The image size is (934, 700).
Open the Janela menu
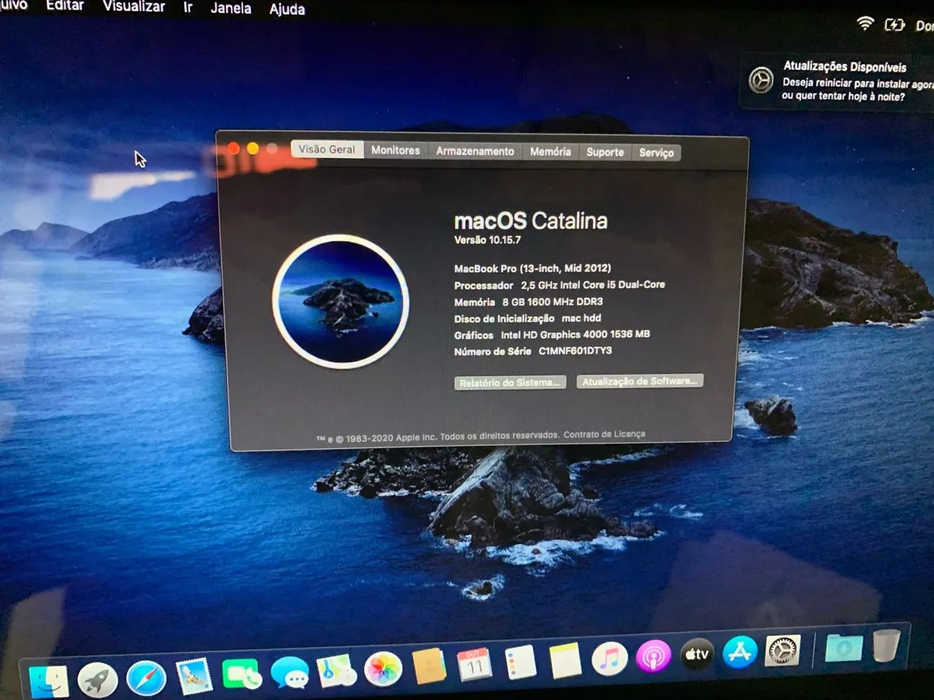231,9
